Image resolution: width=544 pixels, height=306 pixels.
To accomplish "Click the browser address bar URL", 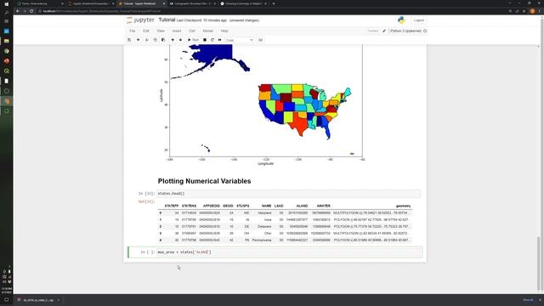I will 102,11.
